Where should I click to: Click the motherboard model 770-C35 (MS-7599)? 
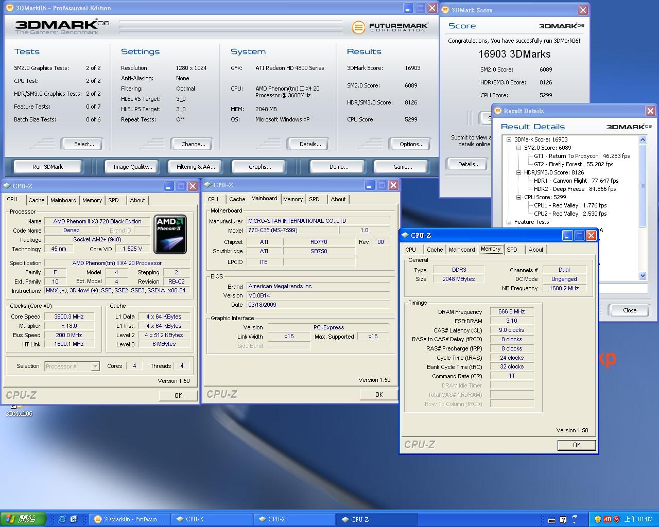292,230
